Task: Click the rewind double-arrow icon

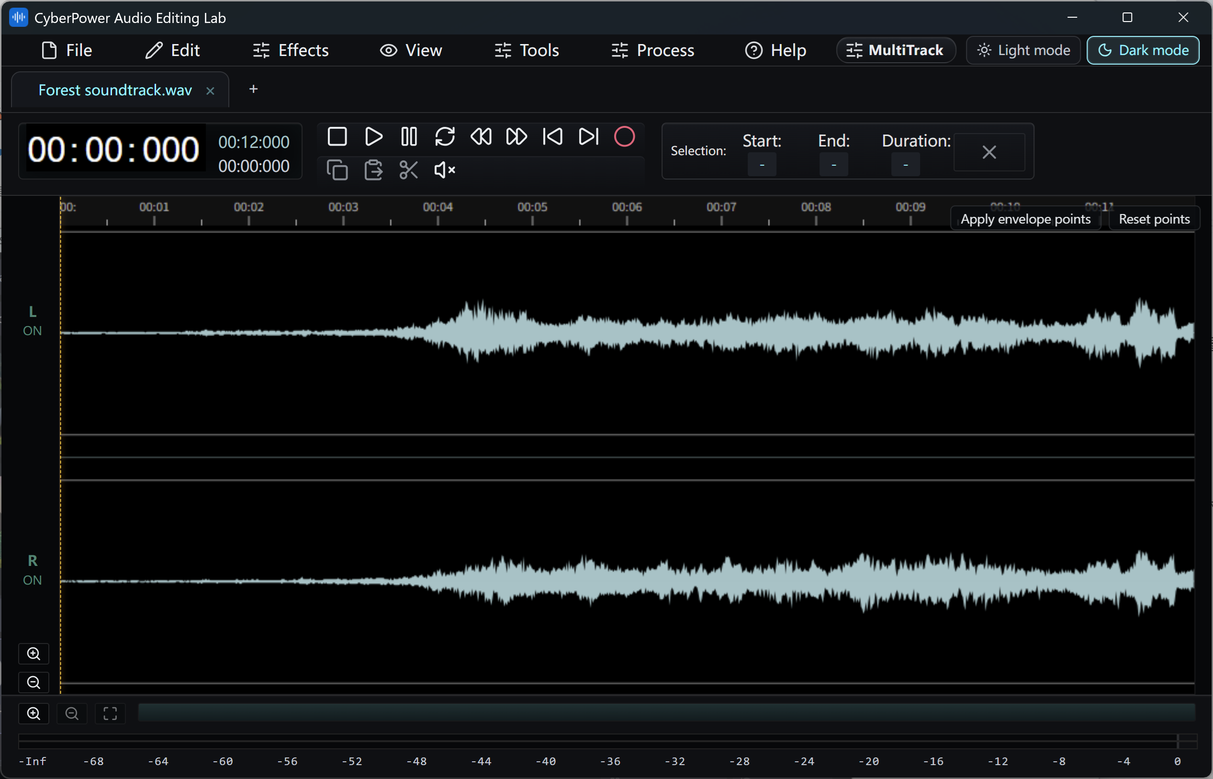Action: (x=481, y=136)
